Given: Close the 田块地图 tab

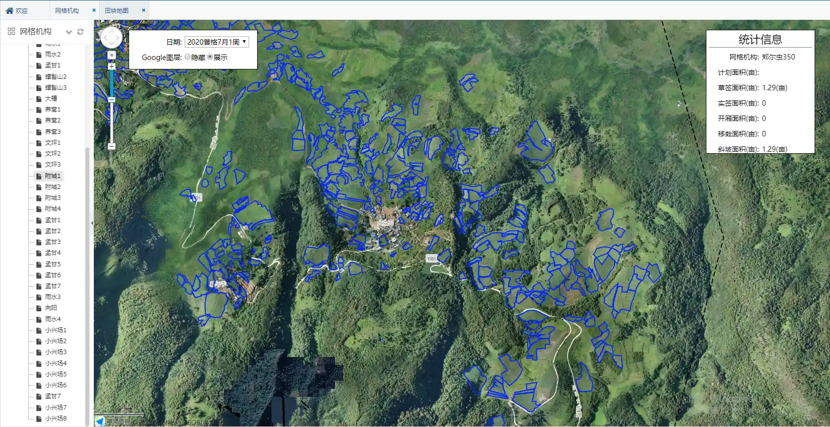Looking at the screenshot, I should [x=143, y=10].
